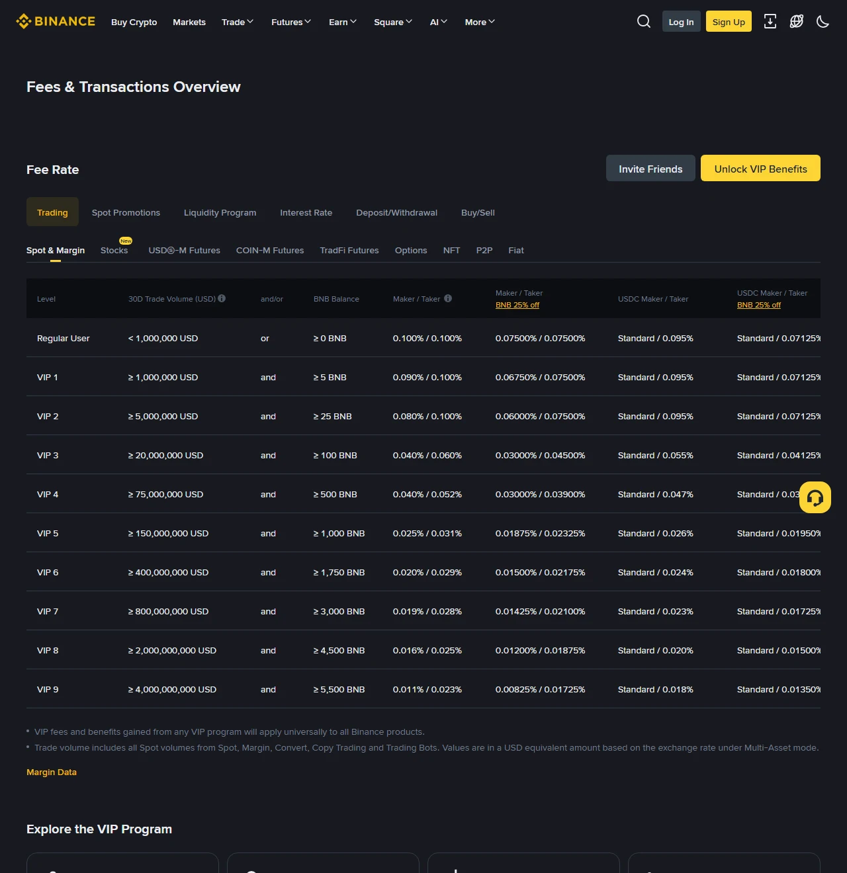847x873 pixels.
Task: Click the VIP 9 level cell
Action: coord(48,689)
